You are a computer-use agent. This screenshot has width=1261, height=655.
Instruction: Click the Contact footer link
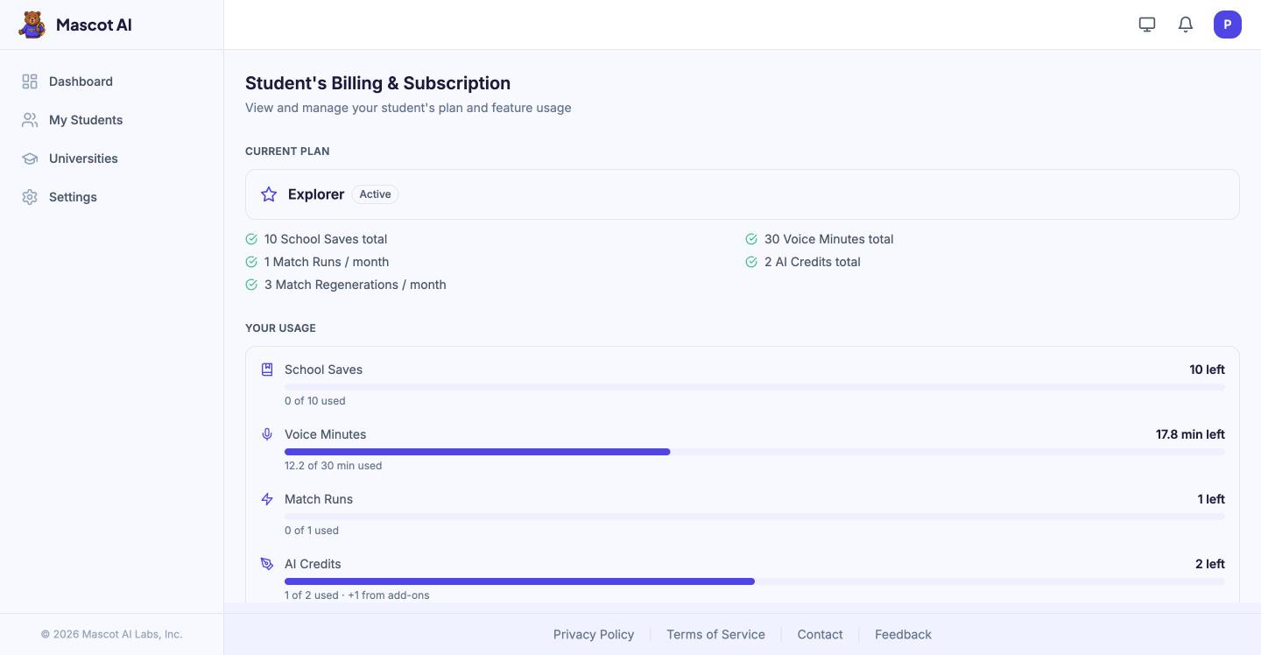820,634
